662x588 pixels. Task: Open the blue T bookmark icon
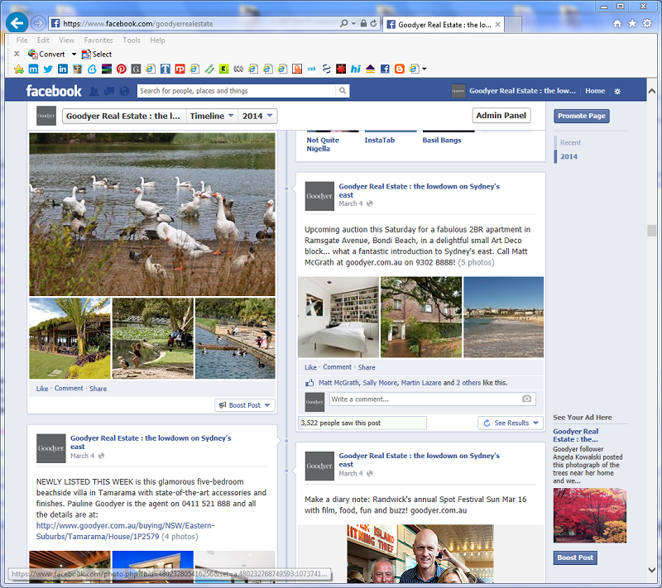pos(165,69)
